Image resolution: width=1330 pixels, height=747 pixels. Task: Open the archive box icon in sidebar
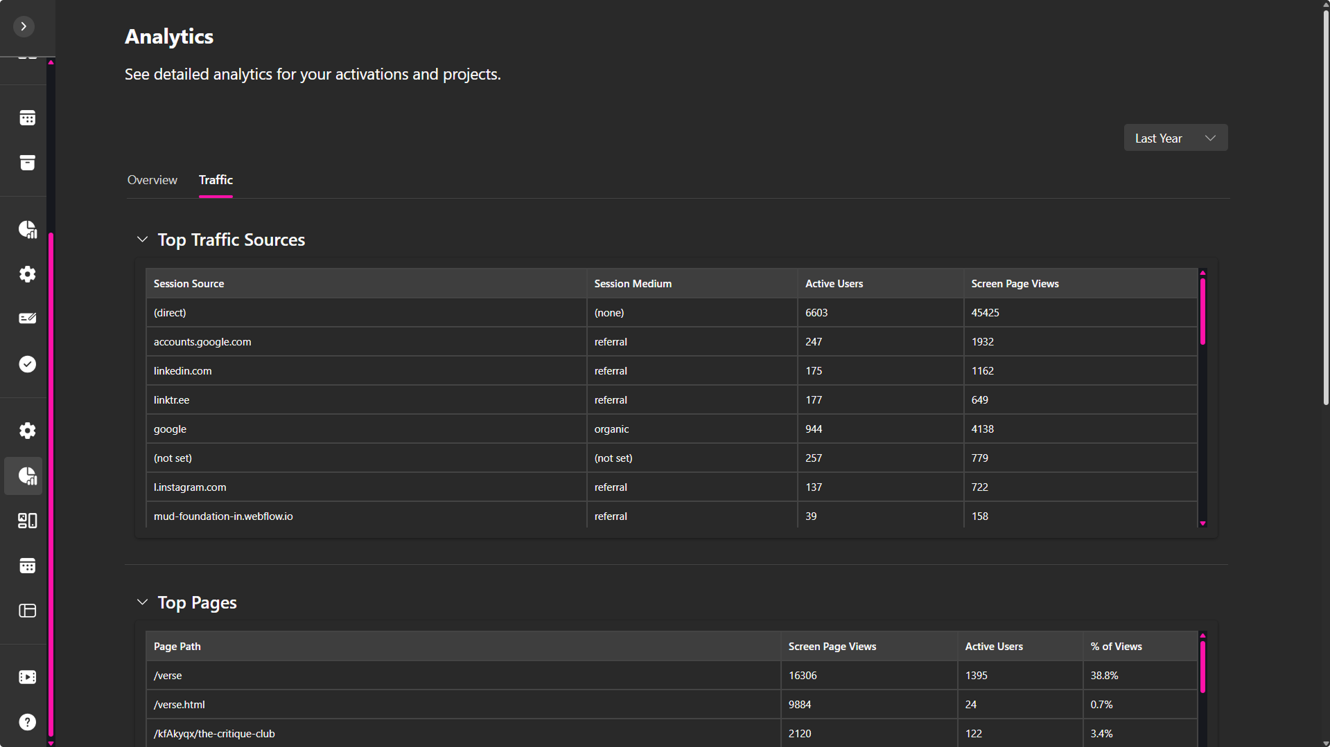pyautogui.click(x=27, y=163)
